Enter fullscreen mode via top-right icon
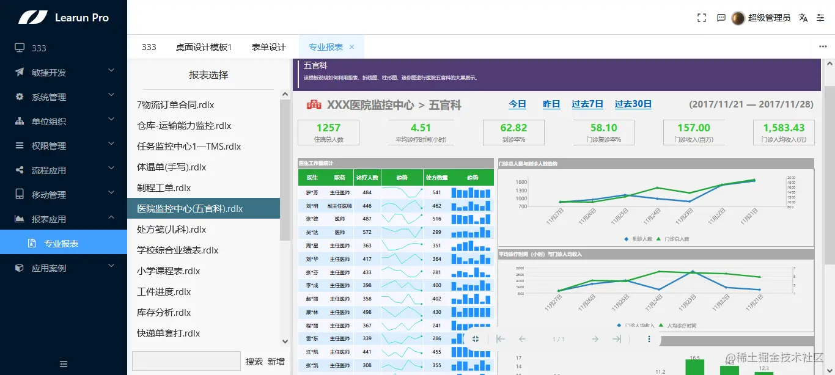The image size is (835, 375). tap(701, 18)
